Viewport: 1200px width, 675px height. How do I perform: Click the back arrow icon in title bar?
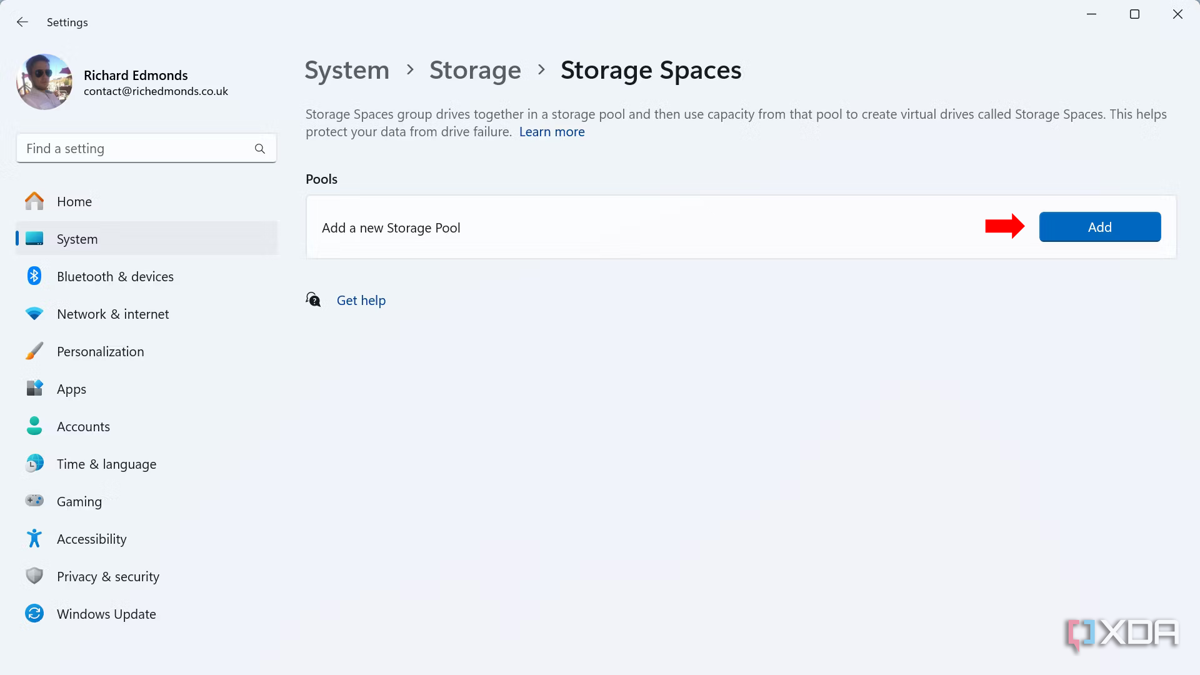[22, 22]
